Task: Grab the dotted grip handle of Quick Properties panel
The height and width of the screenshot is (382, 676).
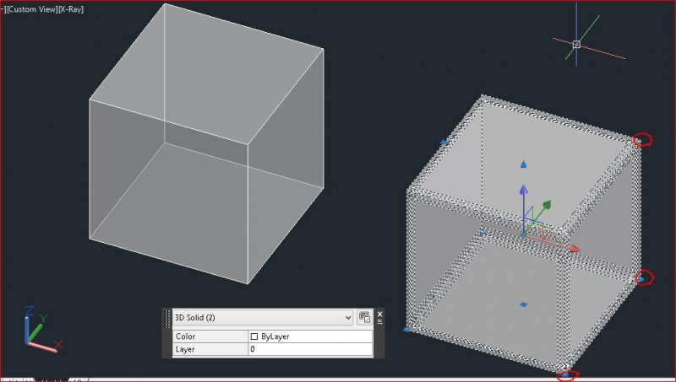Action: pyautogui.click(x=167, y=320)
